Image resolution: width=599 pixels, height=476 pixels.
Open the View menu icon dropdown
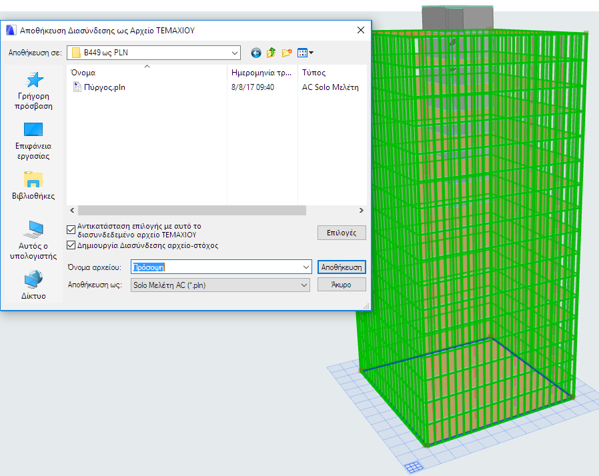click(x=306, y=53)
